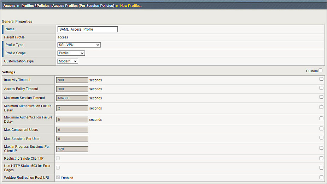This screenshot has width=327, height=184.
Task: Enable custom Restrict to Single Client IP checkbox
Action: point(321,158)
